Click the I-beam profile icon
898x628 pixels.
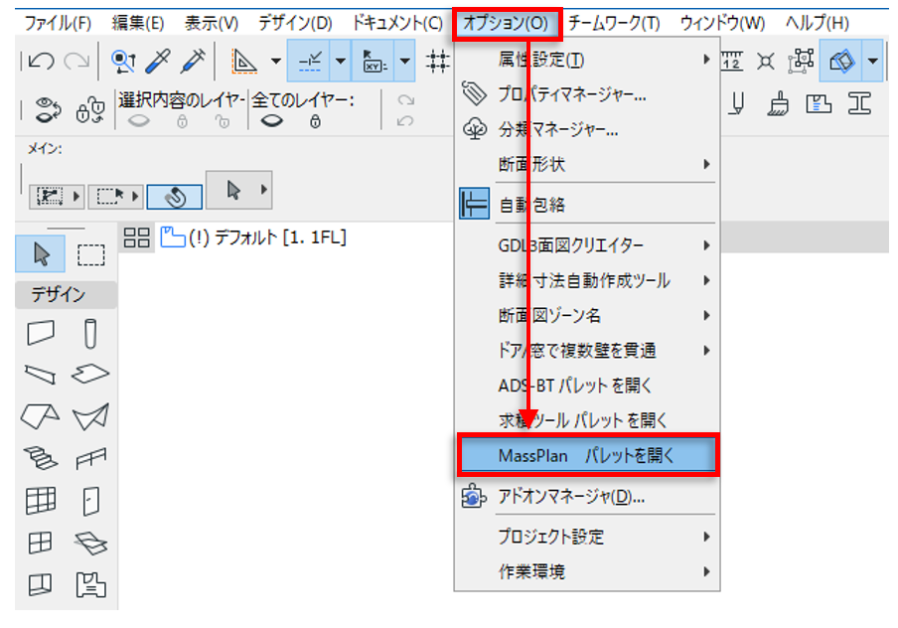coord(859,104)
